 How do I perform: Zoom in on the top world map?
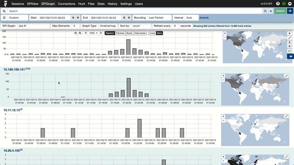click(x=225, y=33)
